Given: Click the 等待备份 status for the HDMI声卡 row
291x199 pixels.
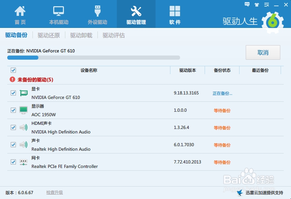Looking at the screenshot, I should 222,128.
